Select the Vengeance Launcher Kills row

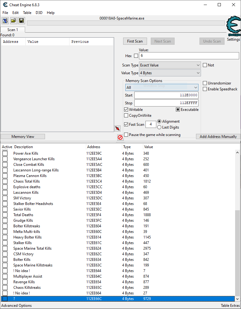[118, 159]
